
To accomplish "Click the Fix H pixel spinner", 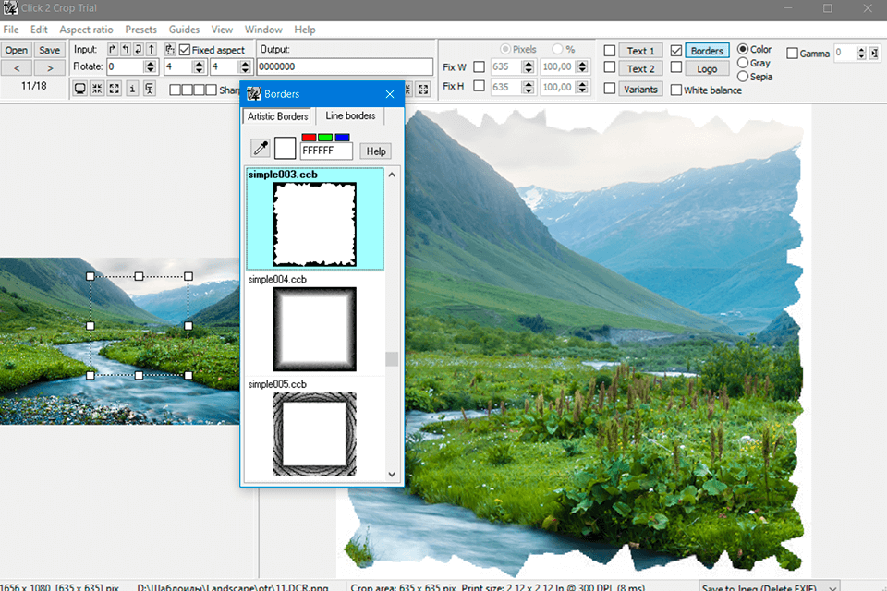I will pos(529,87).
